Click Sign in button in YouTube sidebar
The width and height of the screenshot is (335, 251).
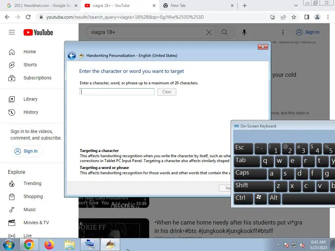[26, 151]
